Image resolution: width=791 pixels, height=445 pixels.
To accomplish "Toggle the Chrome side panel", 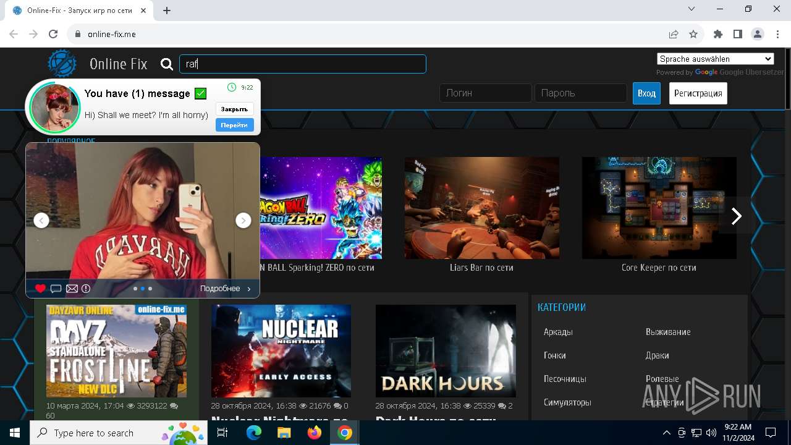I will point(738,34).
